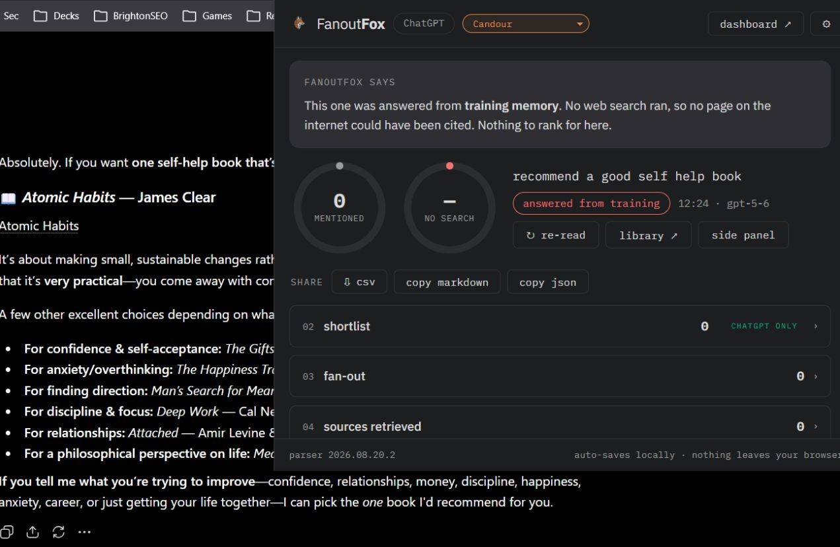This screenshot has width=840, height=547.
Task: Click the Atomic Habits underlined link
Action: [39, 226]
